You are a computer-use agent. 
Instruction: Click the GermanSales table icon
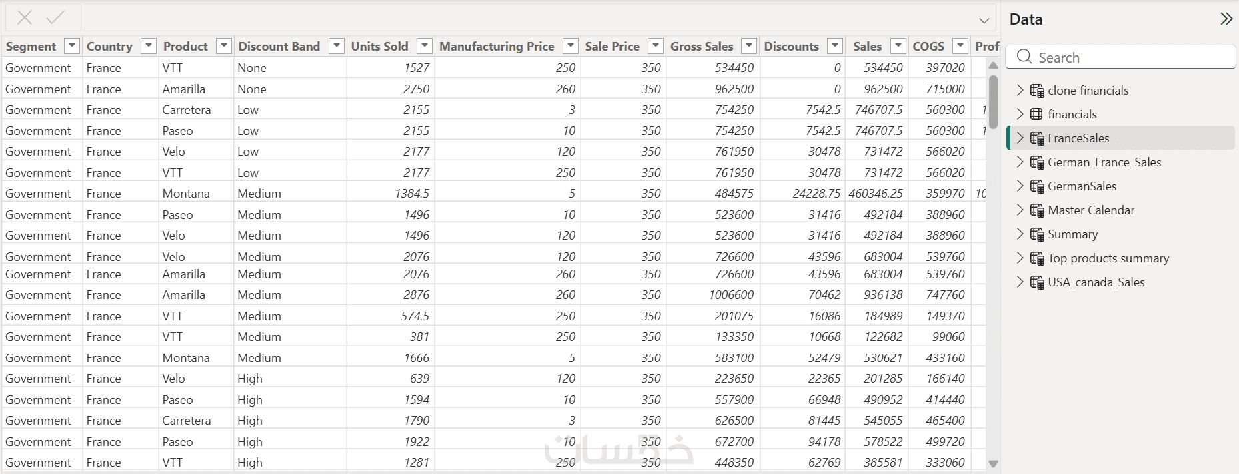(x=1037, y=186)
